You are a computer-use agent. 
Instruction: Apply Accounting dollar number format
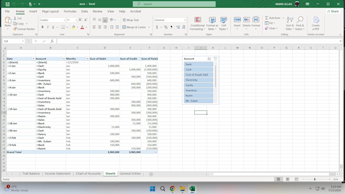(x=157, y=27)
